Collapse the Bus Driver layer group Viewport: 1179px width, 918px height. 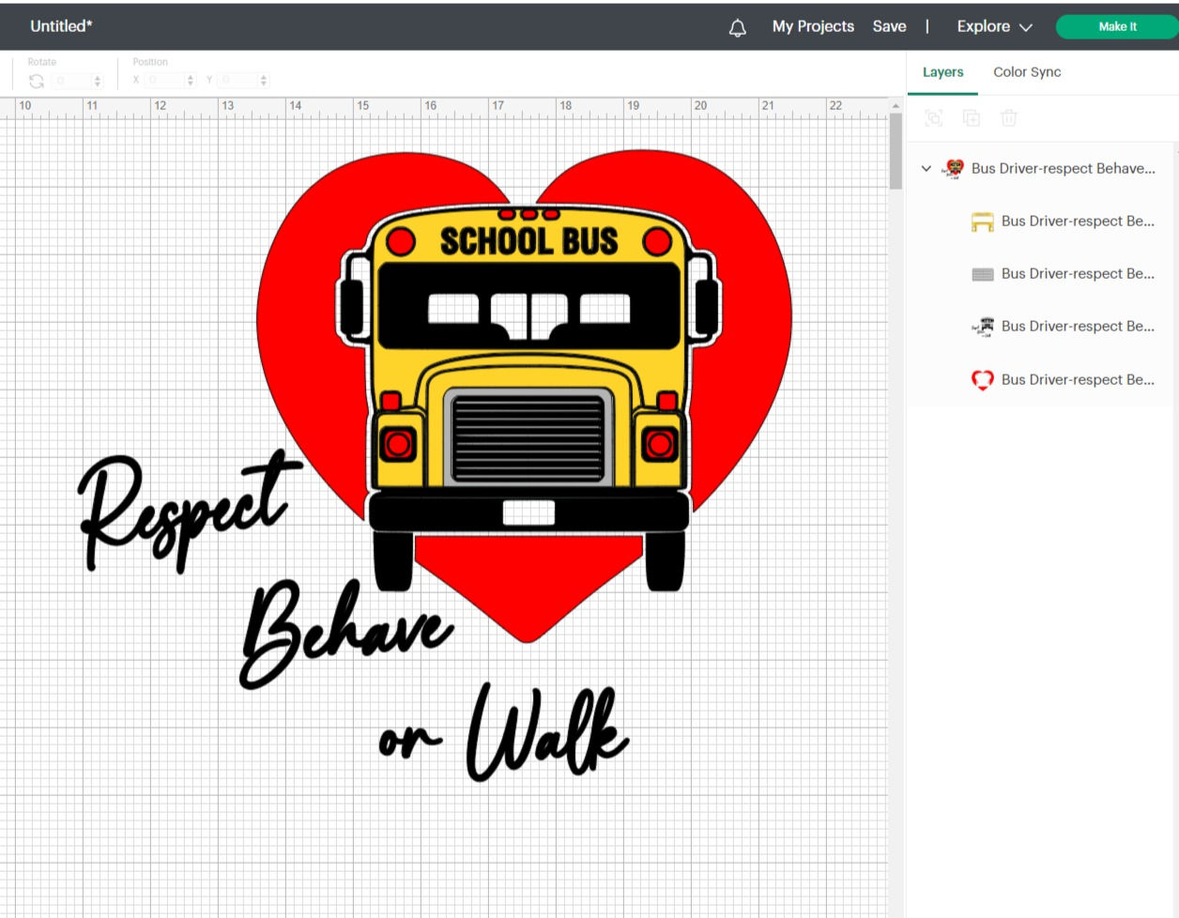pyautogui.click(x=926, y=168)
